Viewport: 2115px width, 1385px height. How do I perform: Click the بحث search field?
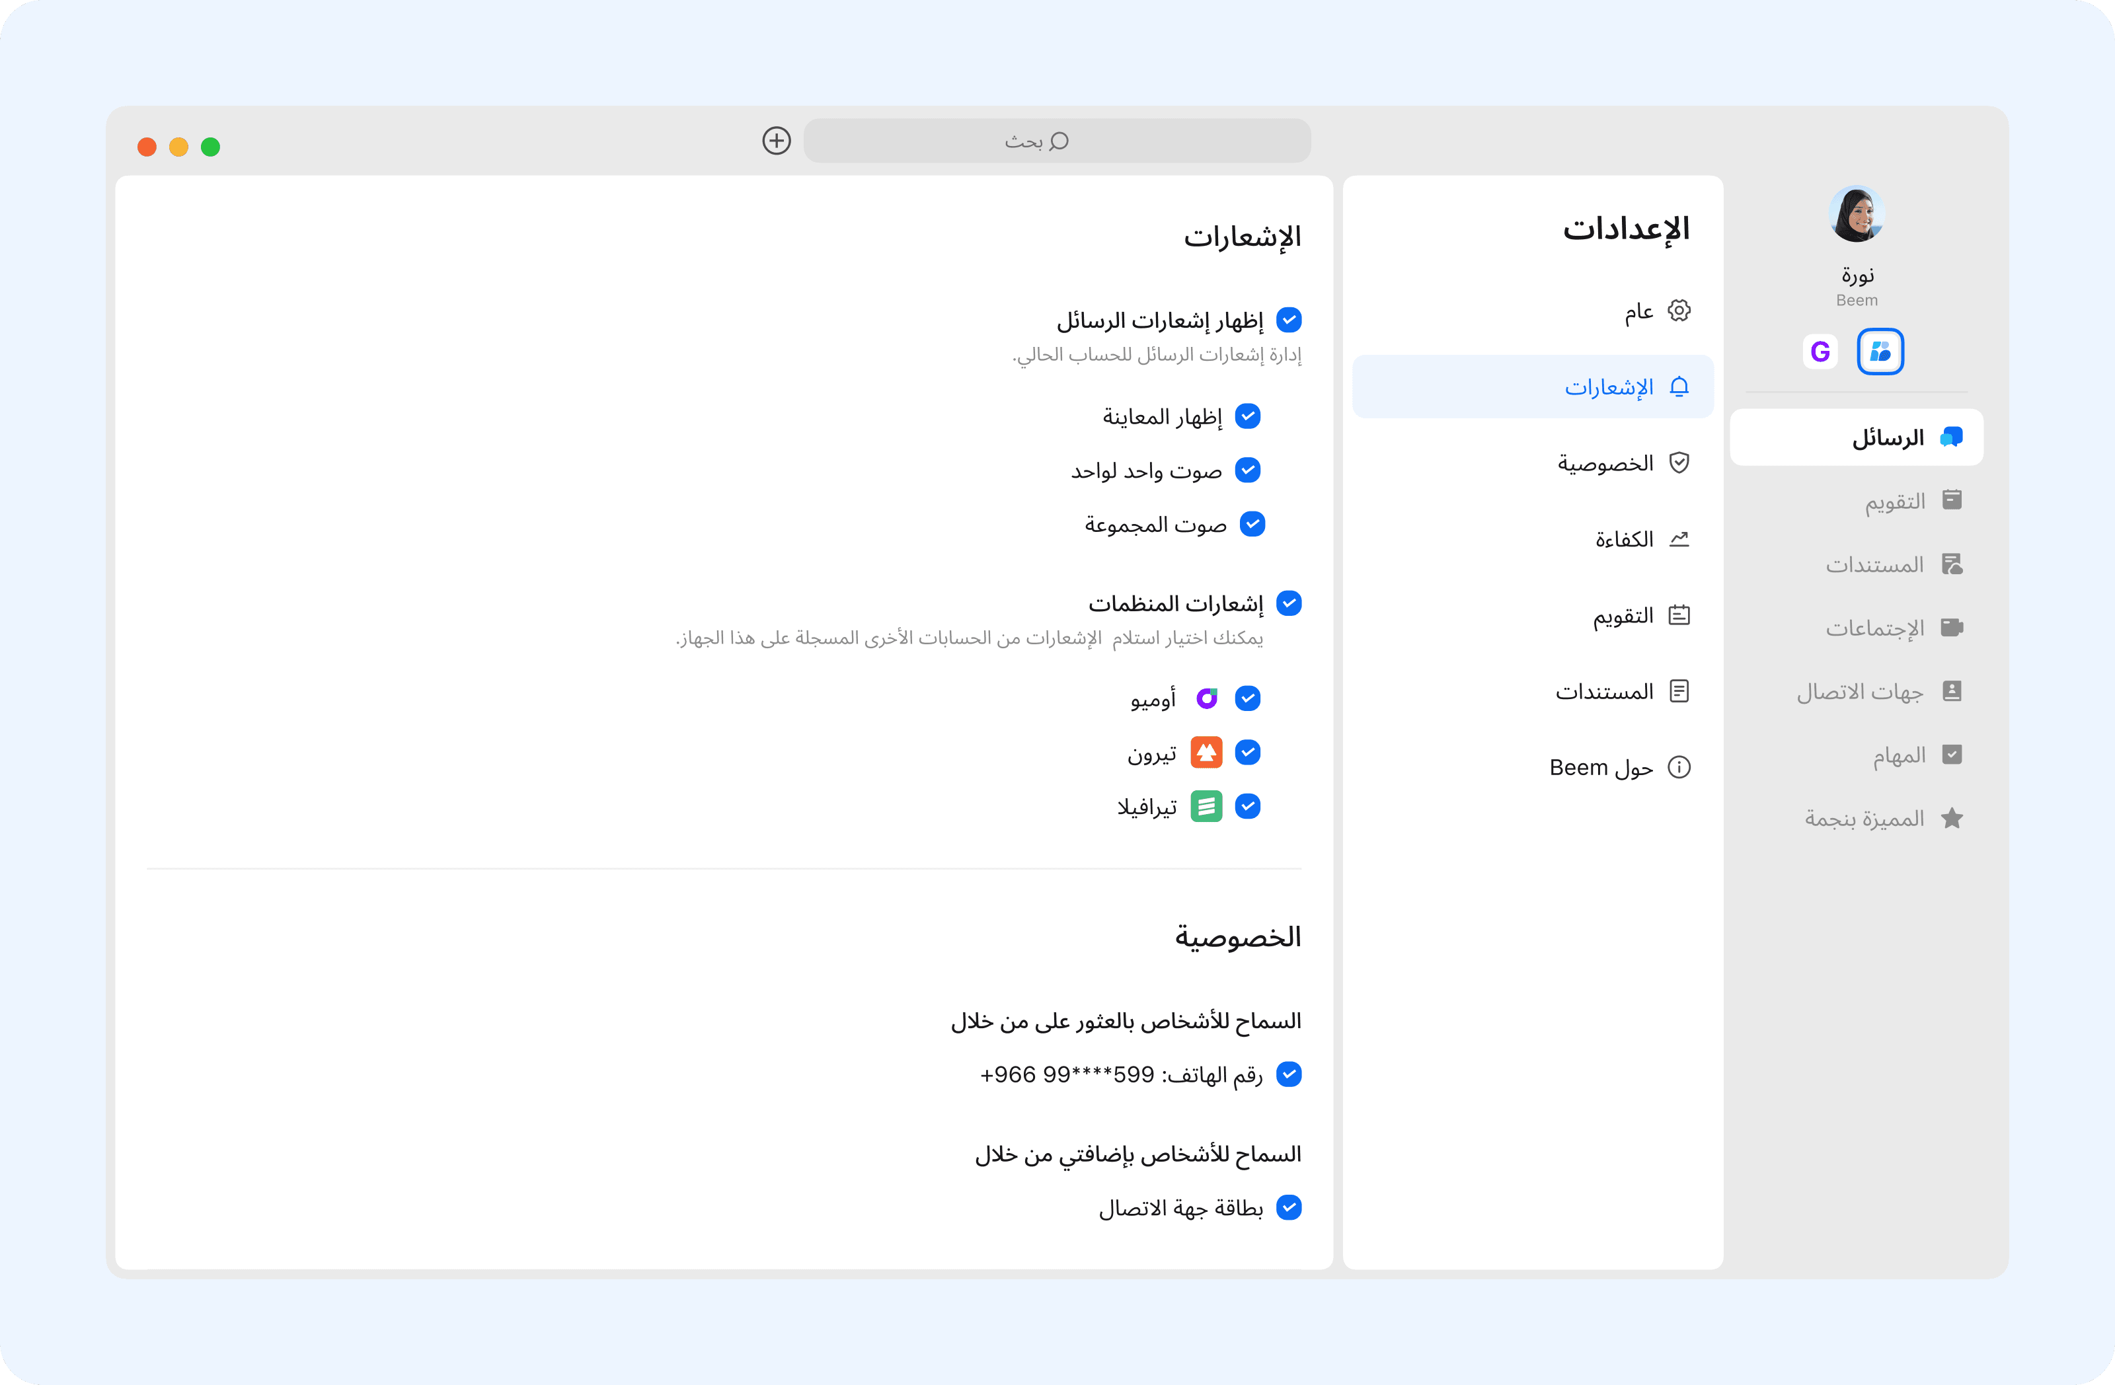click(1057, 140)
